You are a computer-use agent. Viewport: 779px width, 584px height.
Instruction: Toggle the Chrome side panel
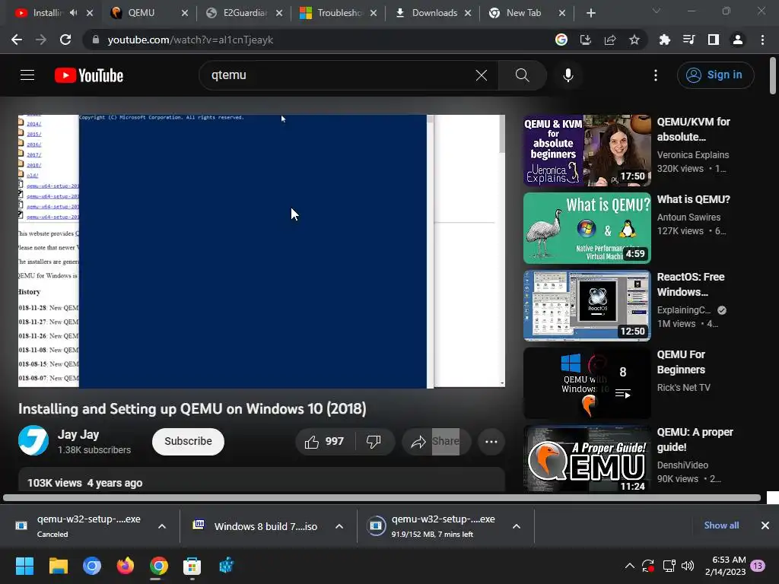click(x=714, y=40)
